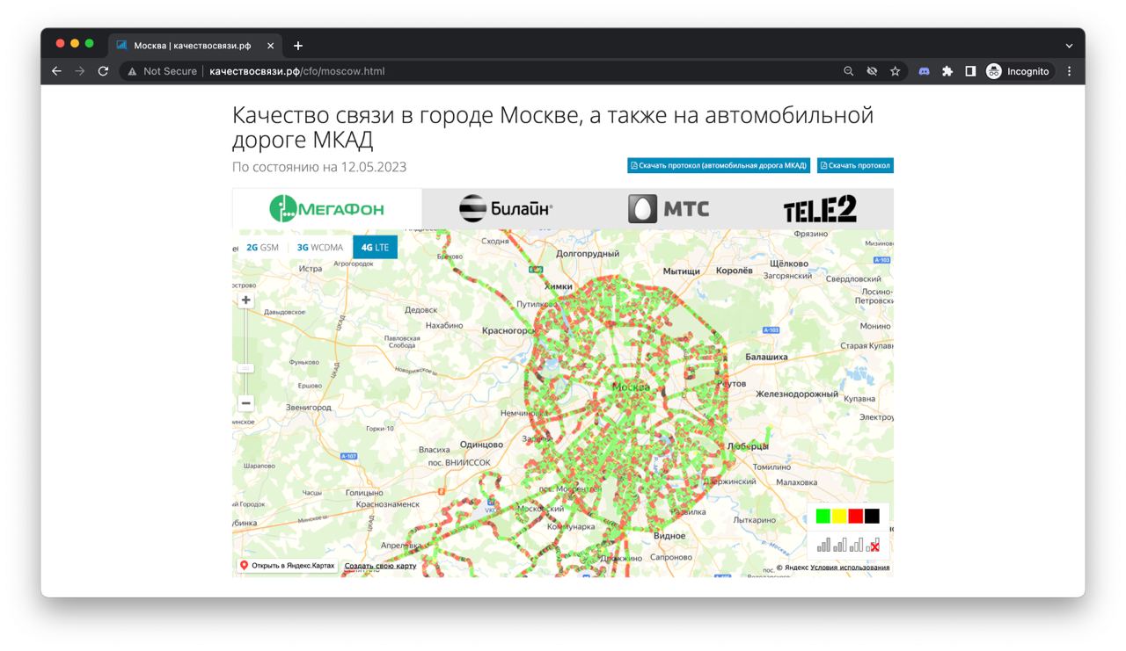Select the МТС operator tab
The image size is (1126, 651).
(x=669, y=209)
